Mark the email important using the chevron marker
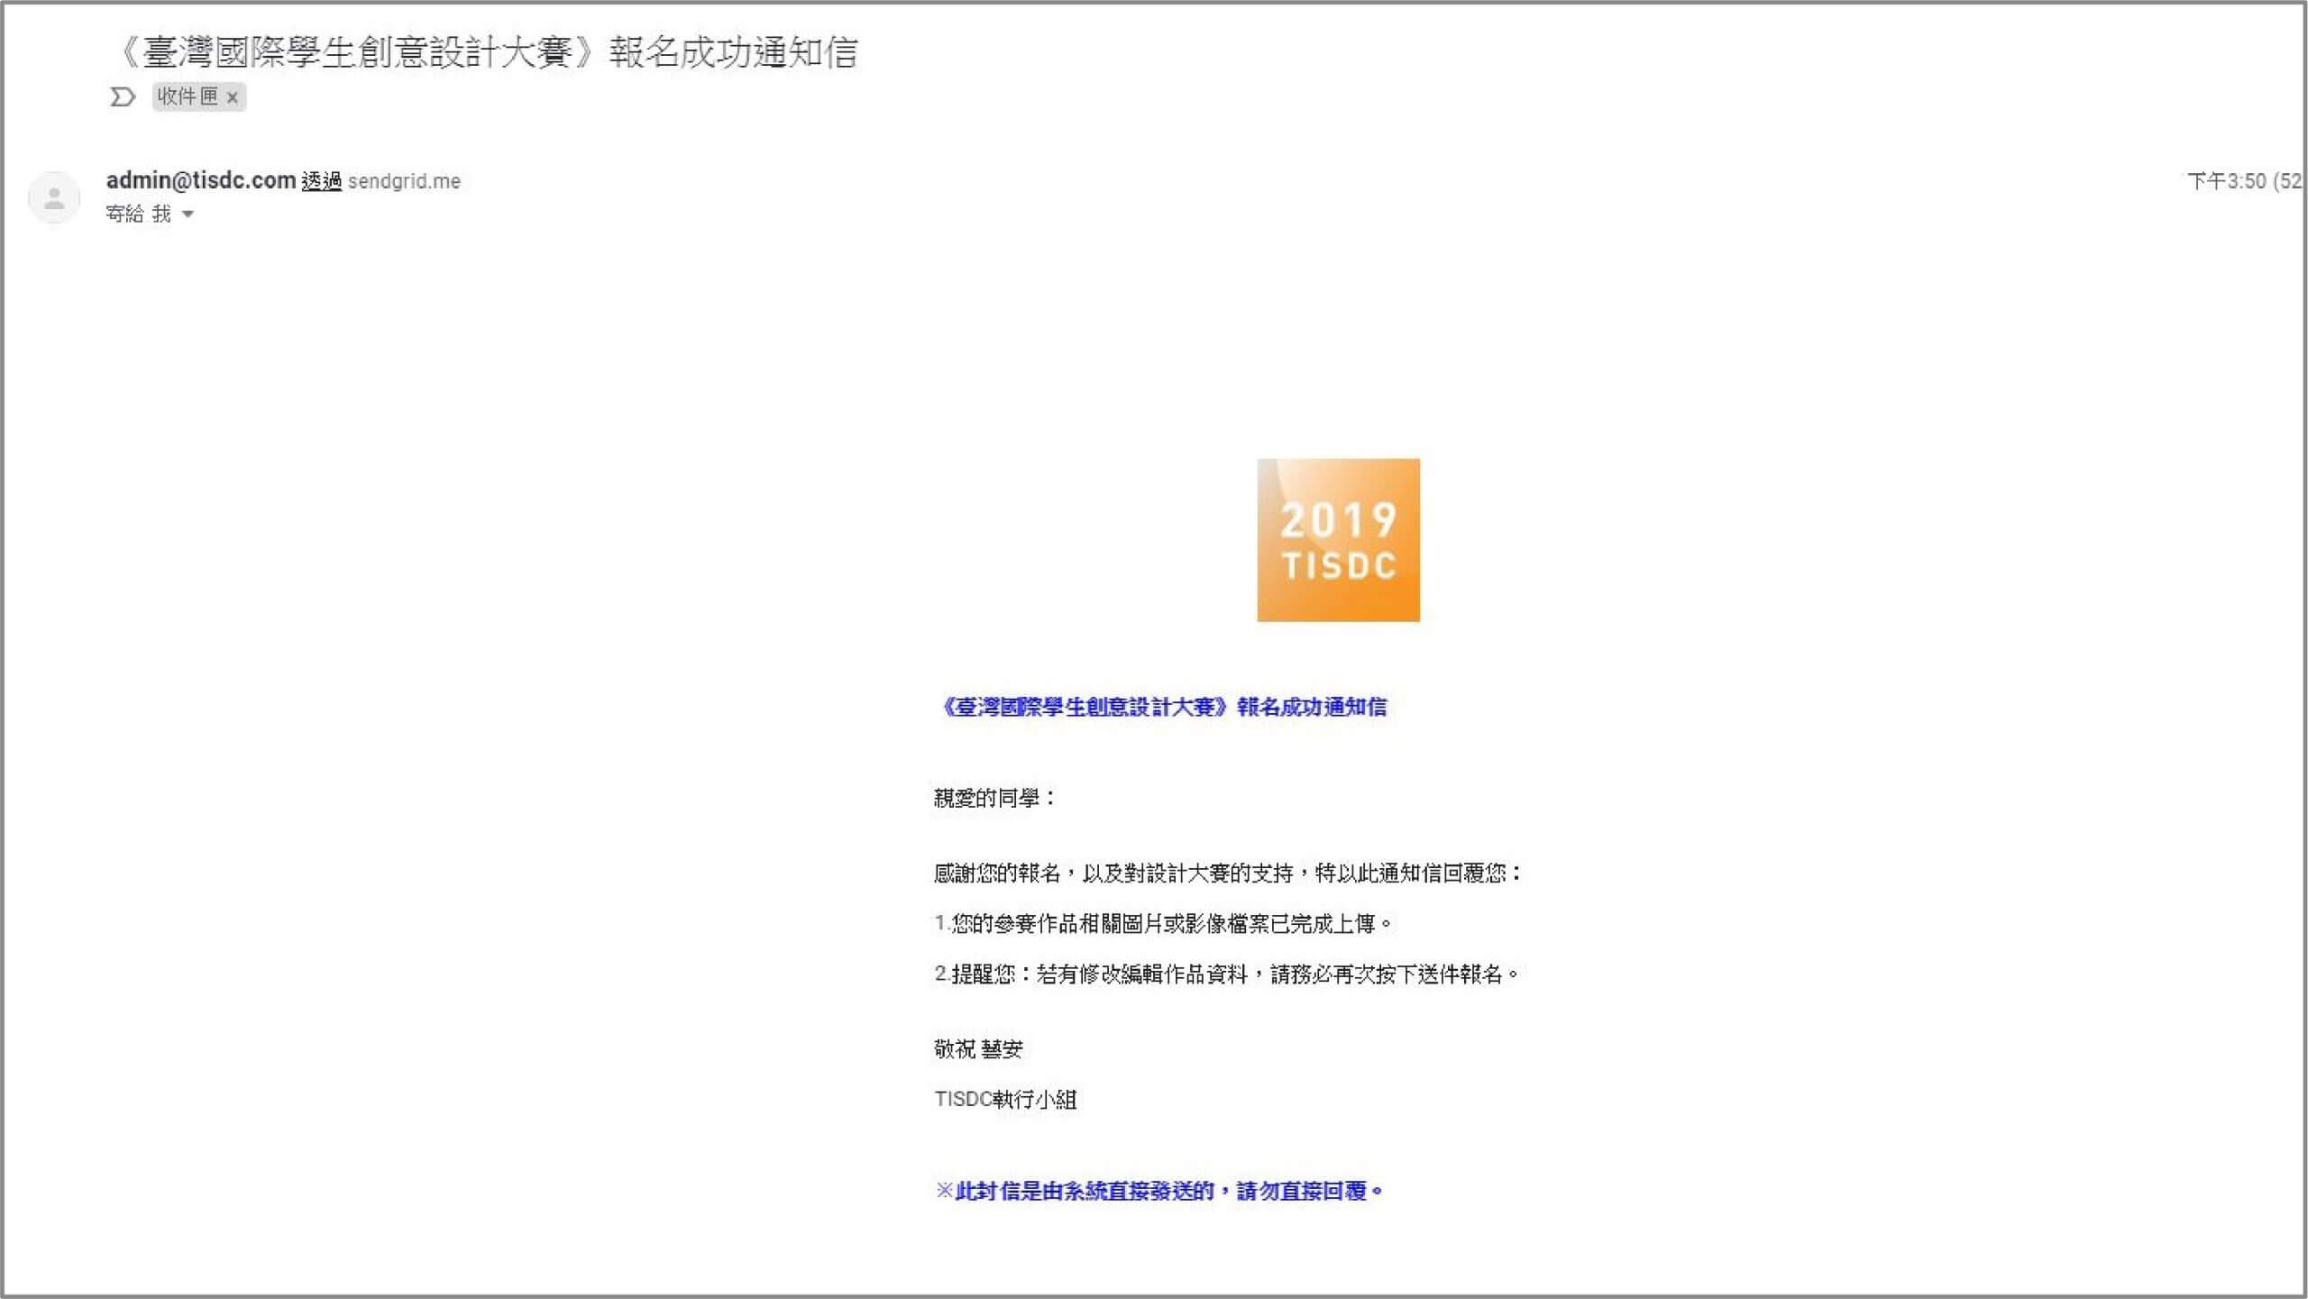The width and height of the screenshot is (2308, 1299). (121, 96)
